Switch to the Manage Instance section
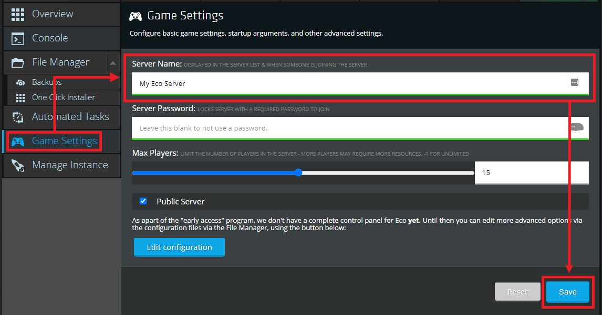This screenshot has height=315, width=602. pyautogui.click(x=70, y=165)
